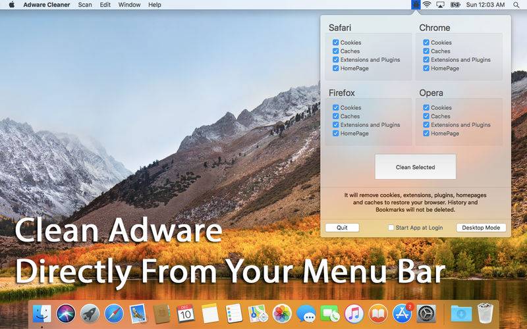Open the Downloads folder in Dock
Image resolution: width=527 pixels, height=329 pixels.
[x=461, y=314]
